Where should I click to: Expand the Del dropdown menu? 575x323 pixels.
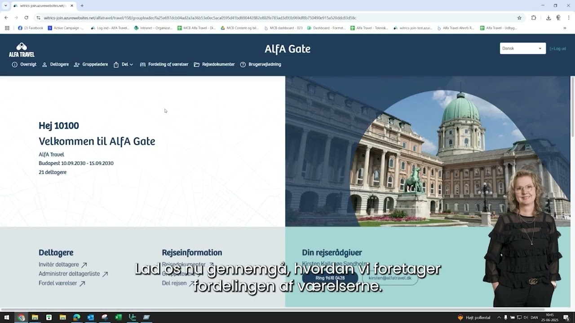tap(124, 65)
